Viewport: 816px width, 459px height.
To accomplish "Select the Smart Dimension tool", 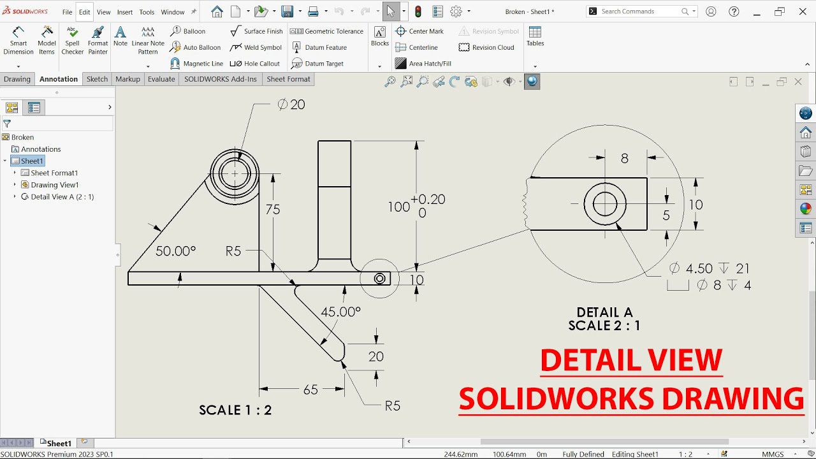I will coord(18,41).
